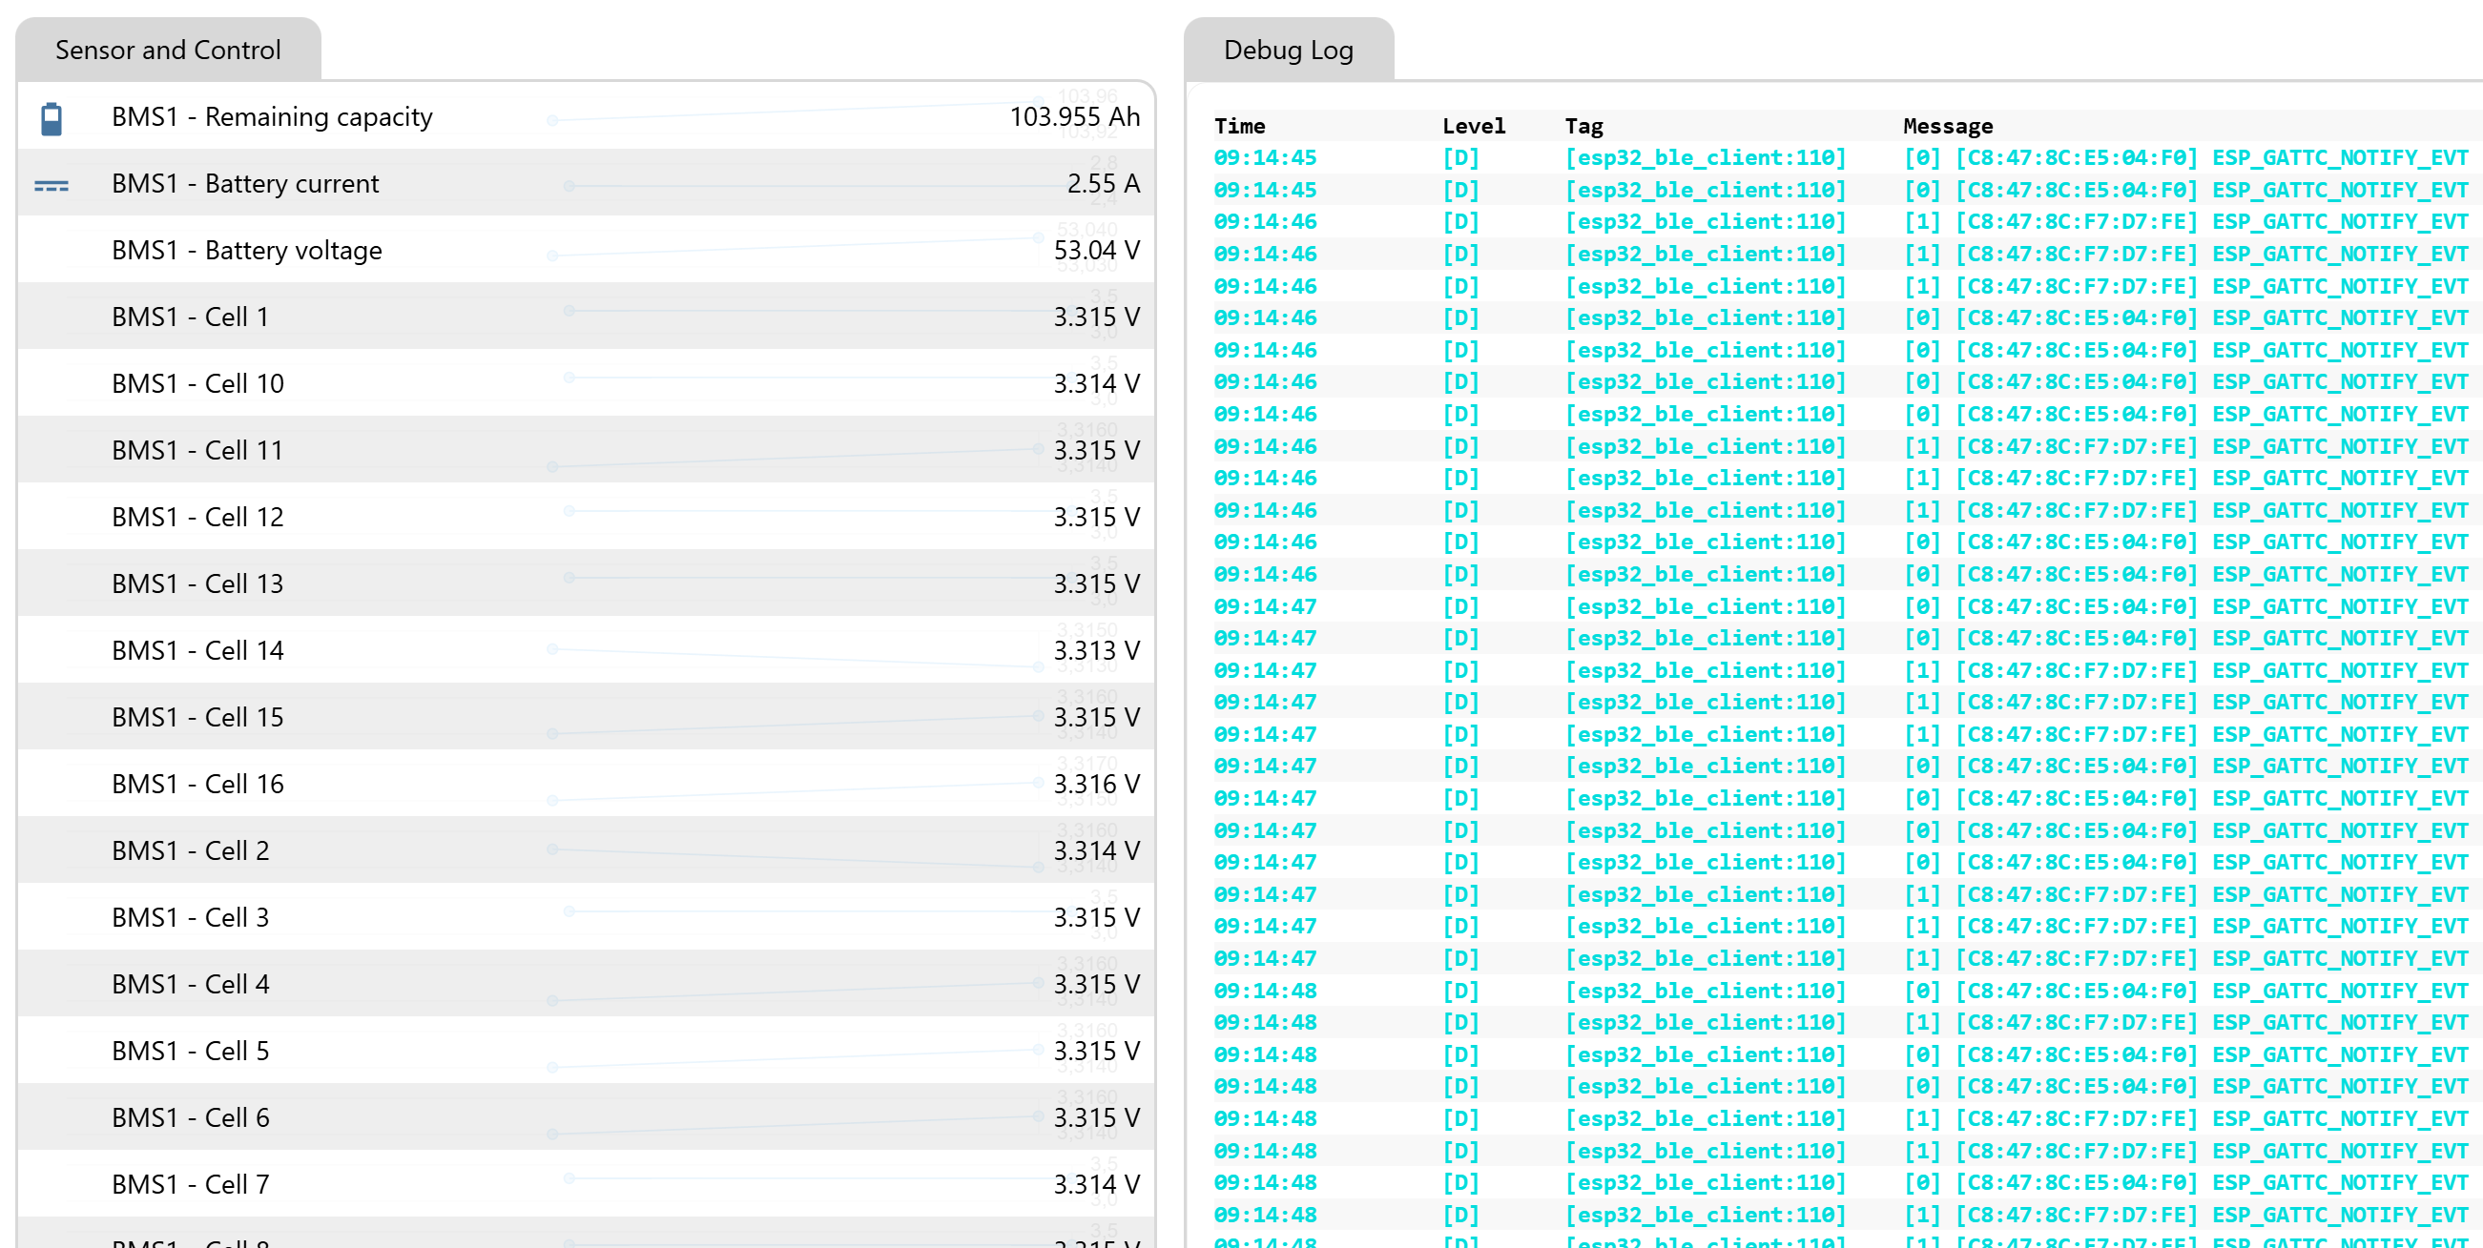Click the Message column header

pyautogui.click(x=1947, y=126)
